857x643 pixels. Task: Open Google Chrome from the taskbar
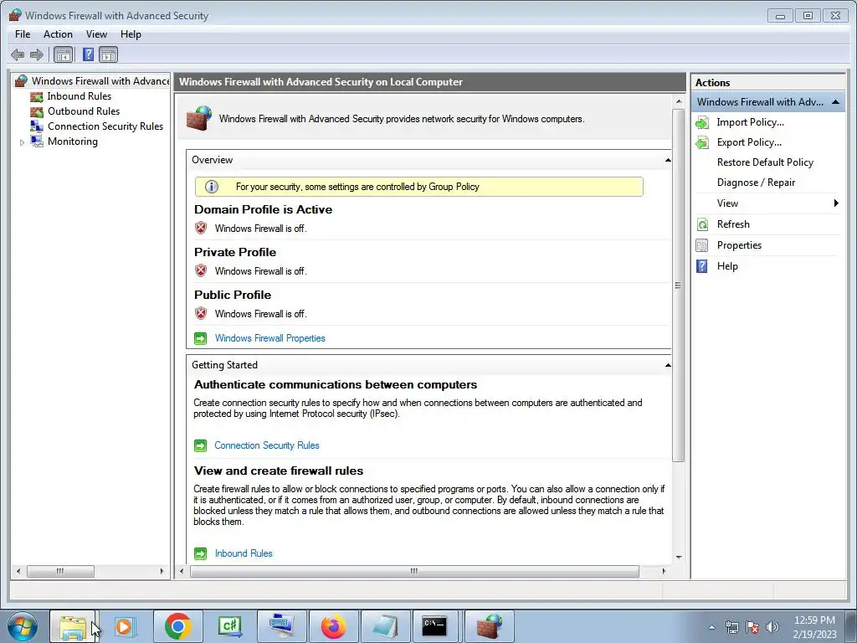(x=178, y=626)
